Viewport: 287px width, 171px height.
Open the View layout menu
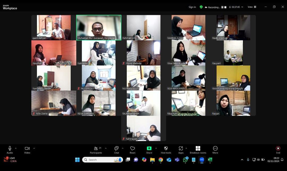(252, 7)
